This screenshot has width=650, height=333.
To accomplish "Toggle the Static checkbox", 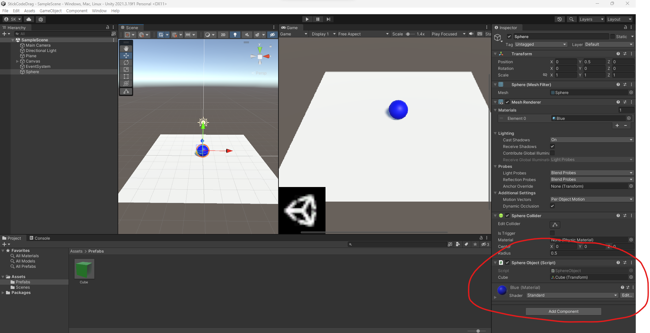I will [613, 37].
